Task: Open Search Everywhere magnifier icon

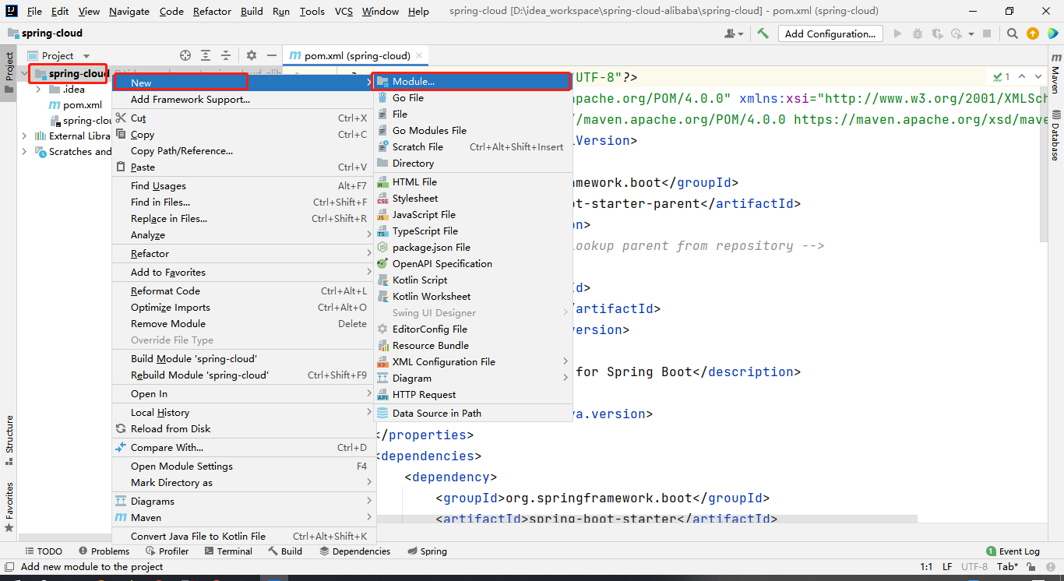Action: pyautogui.click(x=1013, y=33)
